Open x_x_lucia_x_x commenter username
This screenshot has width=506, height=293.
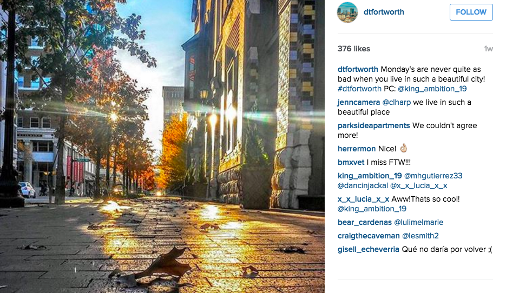(363, 199)
